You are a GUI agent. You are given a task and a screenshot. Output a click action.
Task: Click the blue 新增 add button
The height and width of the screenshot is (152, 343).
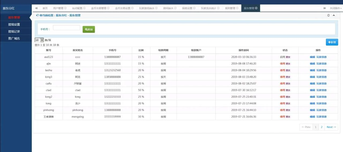[332, 42]
